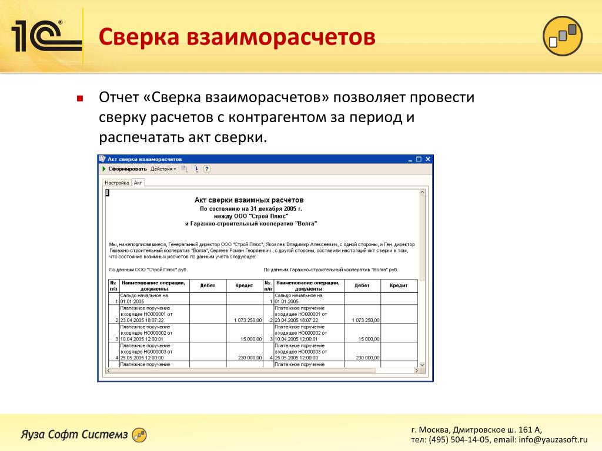Image resolution: width=602 pixels, height=451 pixels.
Task: Click the line 'между ООО "Строй Плюс"'
Action: coord(251,216)
